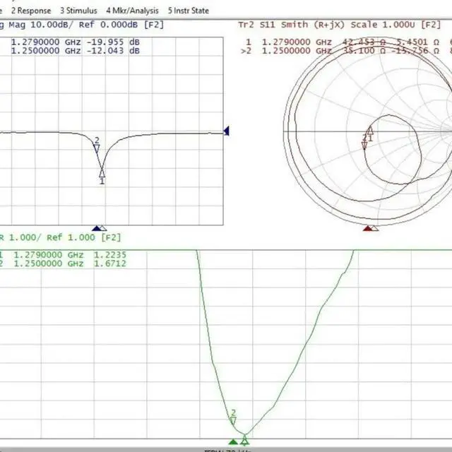This screenshot has width=452, height=452.
Task: Open the 2 Response menu
Action: [x=30, y=11]
